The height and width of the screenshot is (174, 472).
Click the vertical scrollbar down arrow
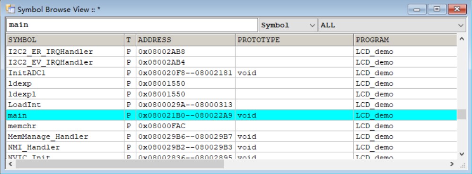pos(462,154)
